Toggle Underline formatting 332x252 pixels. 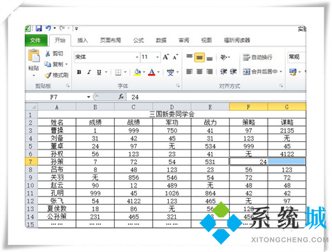click(99, 72)
